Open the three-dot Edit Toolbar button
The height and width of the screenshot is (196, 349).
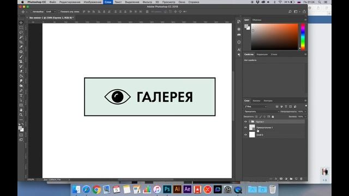[21, 120]
